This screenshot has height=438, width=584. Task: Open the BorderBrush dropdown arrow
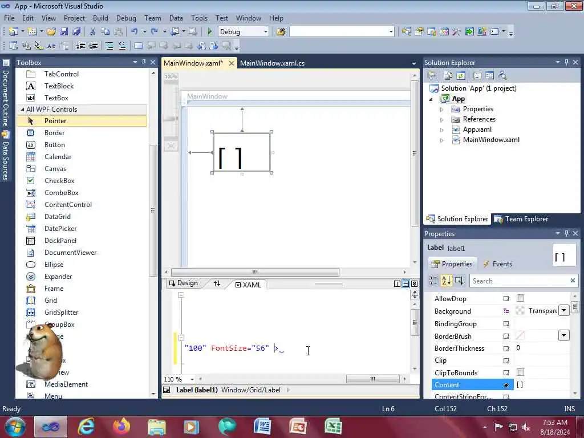564,335
